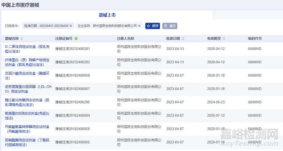Sort by 有效期至 column arrows

tap(224, 38)
